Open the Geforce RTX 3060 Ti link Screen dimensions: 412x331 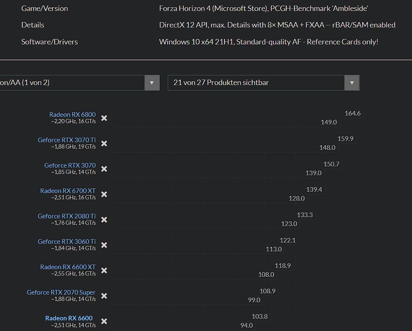(x=67, y=241)
